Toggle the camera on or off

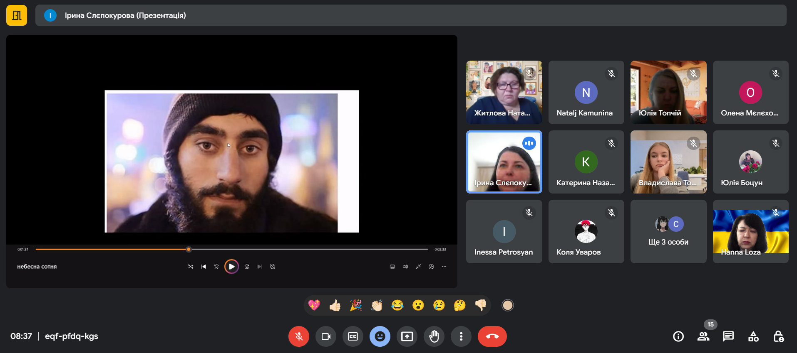tap(326, 336)
